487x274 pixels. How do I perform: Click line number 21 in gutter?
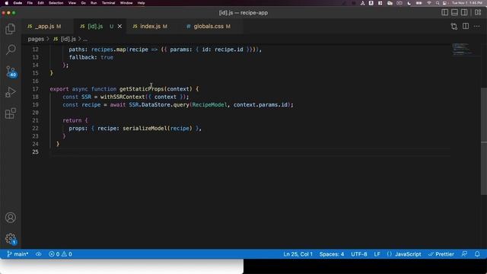pyautogui.click(x=36, y=120)
